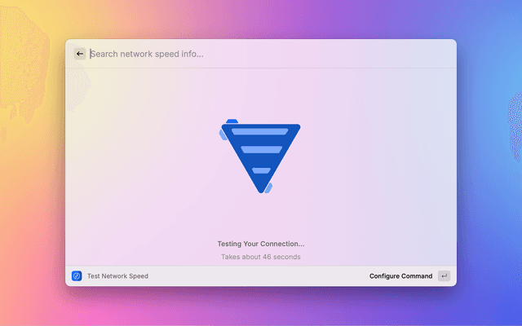522x326 pixels.
Task: Click the bottom tip of the triangle logo
Action: click(261, 192)
